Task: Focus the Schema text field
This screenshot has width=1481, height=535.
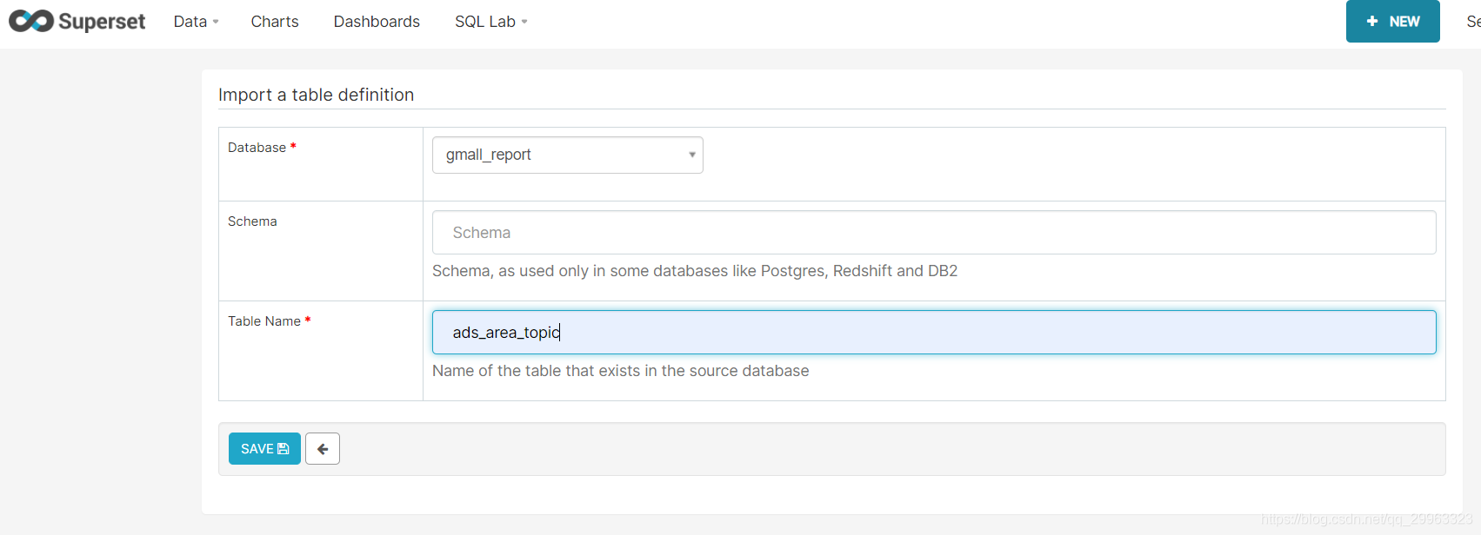Action: [x=933, y=233]
